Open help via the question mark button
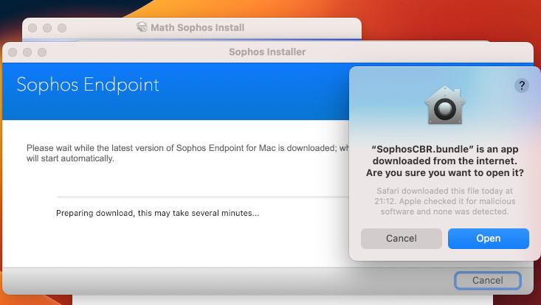Image resolution: width=541 pixels, height=305 pixels. pos(522,85)
